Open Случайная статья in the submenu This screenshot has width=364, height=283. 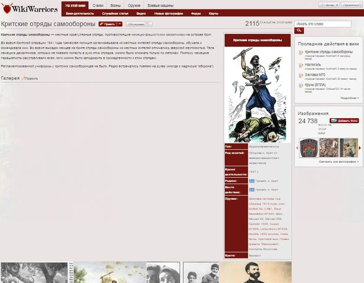115,14
